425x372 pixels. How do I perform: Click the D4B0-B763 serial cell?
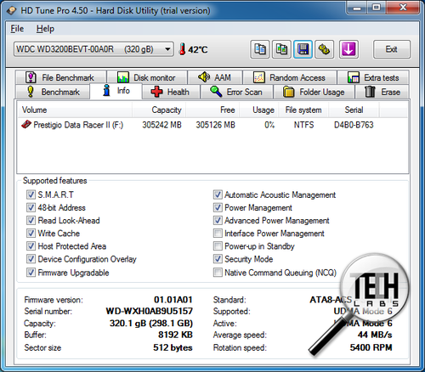pyautogui.click(x=354, y=125)
